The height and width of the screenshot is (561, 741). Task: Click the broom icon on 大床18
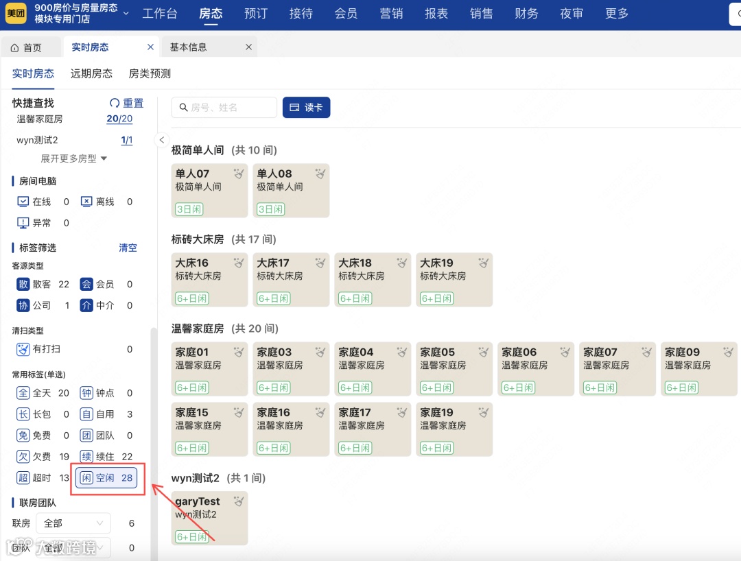click(x=402, y=263)
